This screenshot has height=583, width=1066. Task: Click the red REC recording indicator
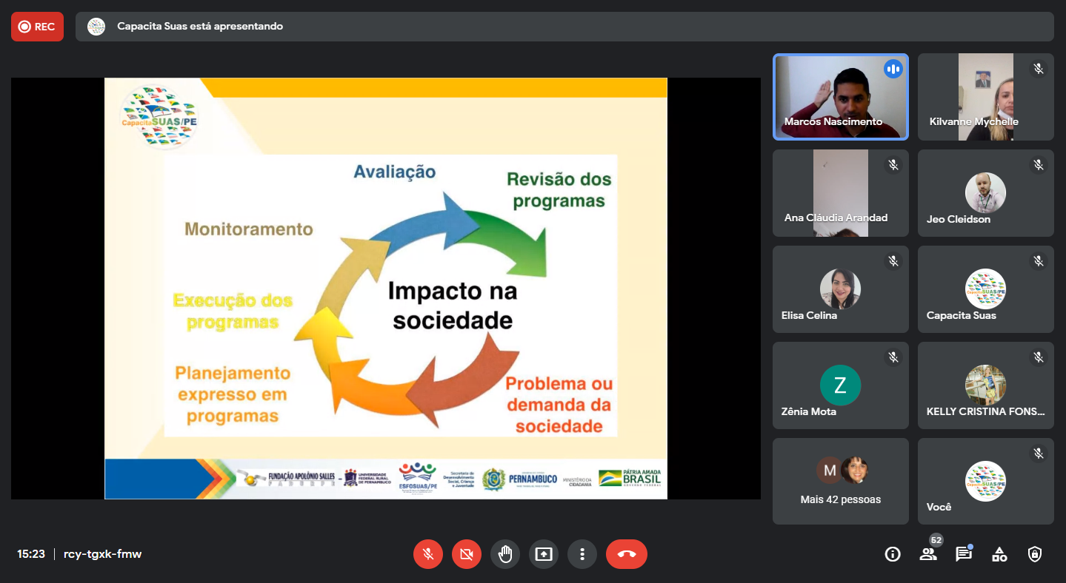pyautogui.click(x=37, y=27)
